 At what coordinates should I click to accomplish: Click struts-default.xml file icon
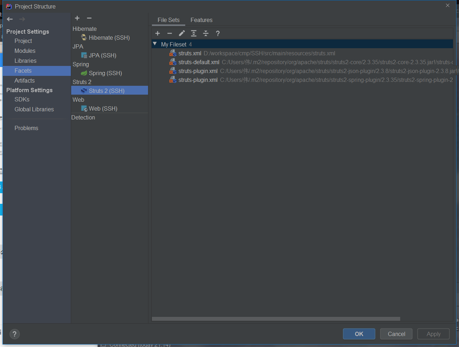tap(173, 62)
